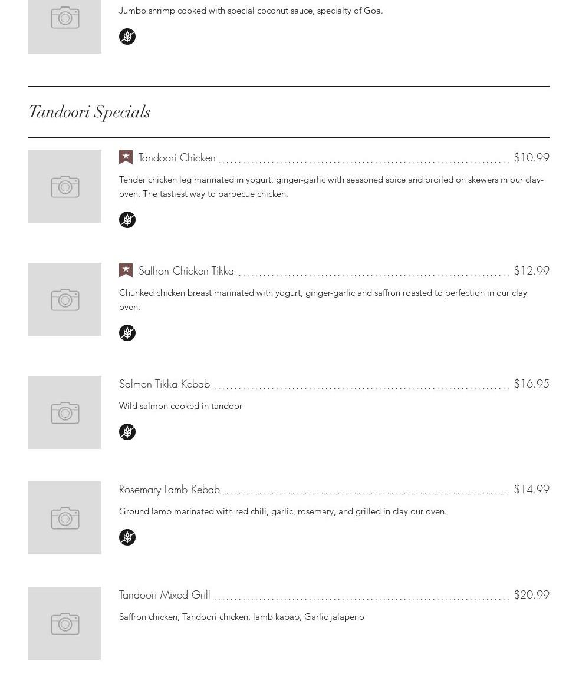Click gluten-free icon under jumbo shrimp dish
The image size is (569, 684).
pyautogui.click(x=127, y=37)
